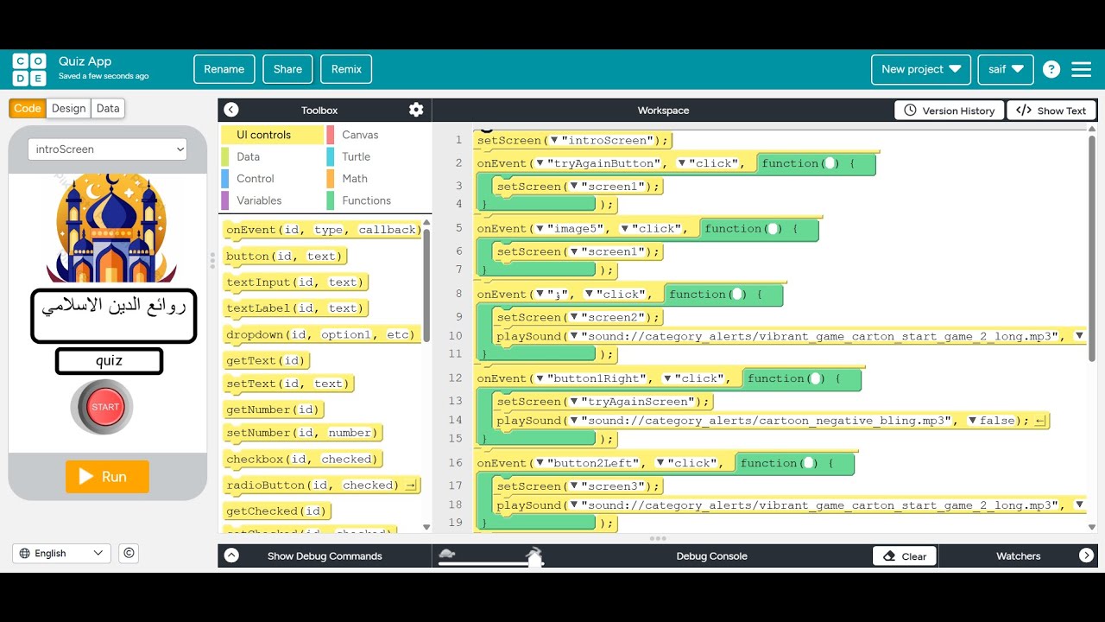
Task: Open the introScreen screen selector dropdown
Action: (x=108, y=149)
